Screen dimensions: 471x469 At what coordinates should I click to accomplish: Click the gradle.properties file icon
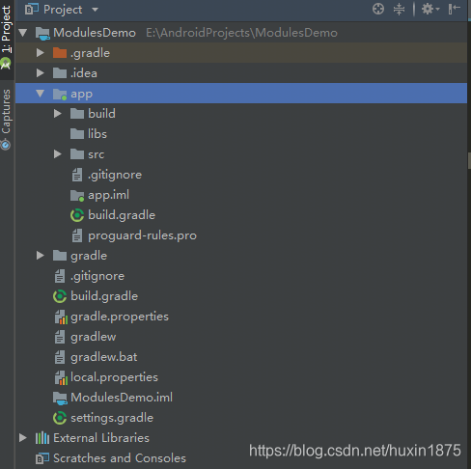(61, 317)
